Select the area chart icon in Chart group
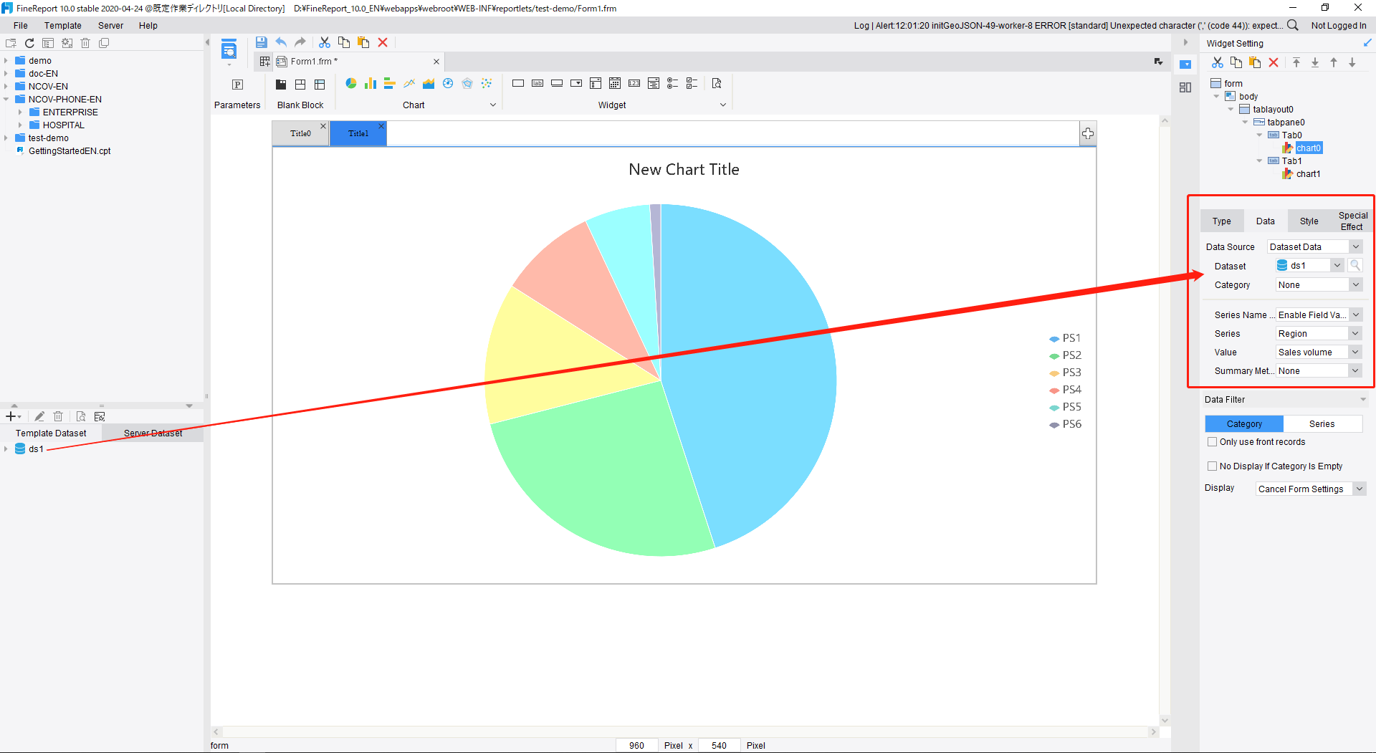The image size is (1376, 753). tap(429, 84)
